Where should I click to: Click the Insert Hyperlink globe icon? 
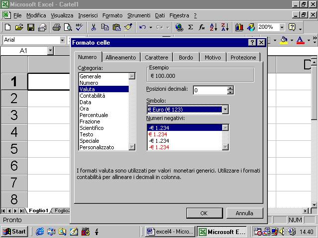coord(179,27)
